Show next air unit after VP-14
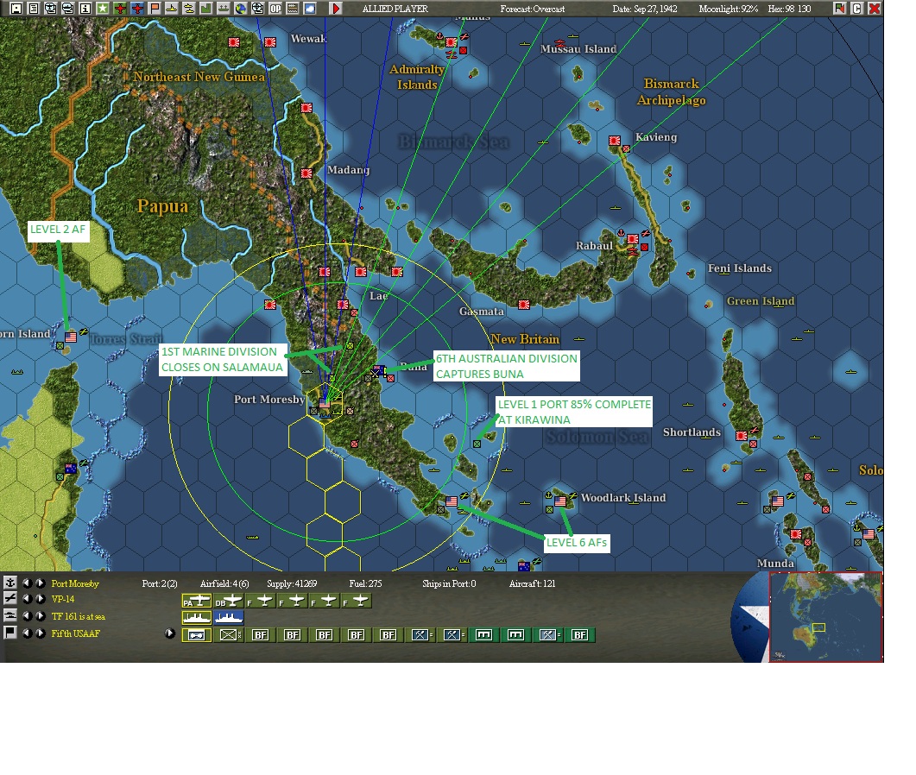916x775 pixels. 40,599
